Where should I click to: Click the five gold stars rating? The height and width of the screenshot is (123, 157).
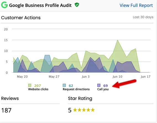[84, 110]
